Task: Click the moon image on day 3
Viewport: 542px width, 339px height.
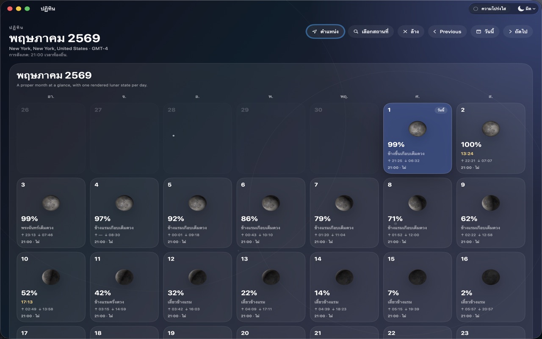Action: (51, 203)
